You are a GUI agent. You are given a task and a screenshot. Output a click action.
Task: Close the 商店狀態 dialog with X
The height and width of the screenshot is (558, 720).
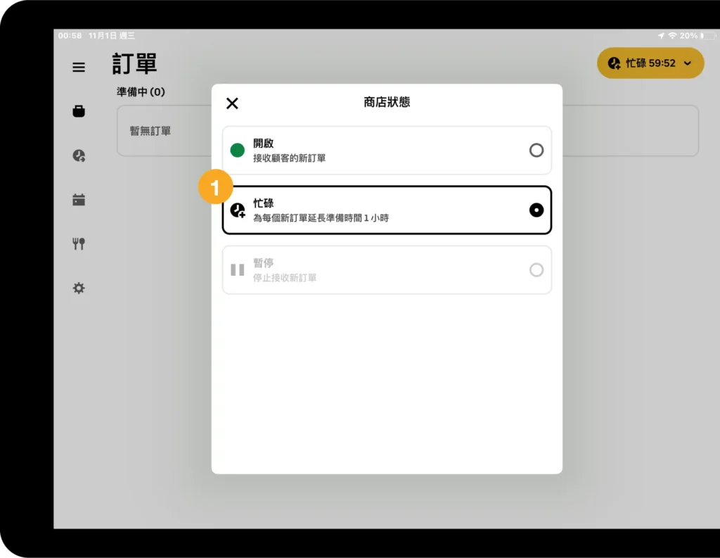pyautogui.click(x=232, y=103)
